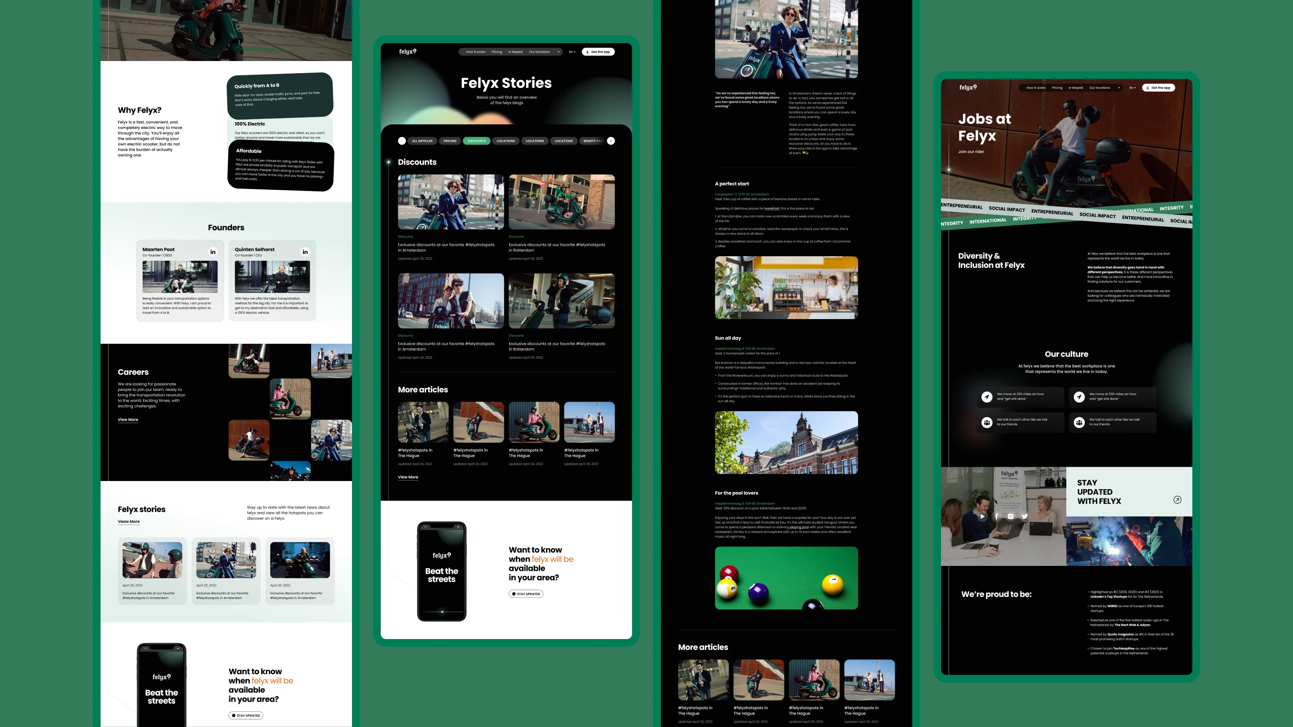The height and width of the screenshot is (727, 1293).
Task: Click the "Why Felyx?" heading
Action: pos(140,110)
